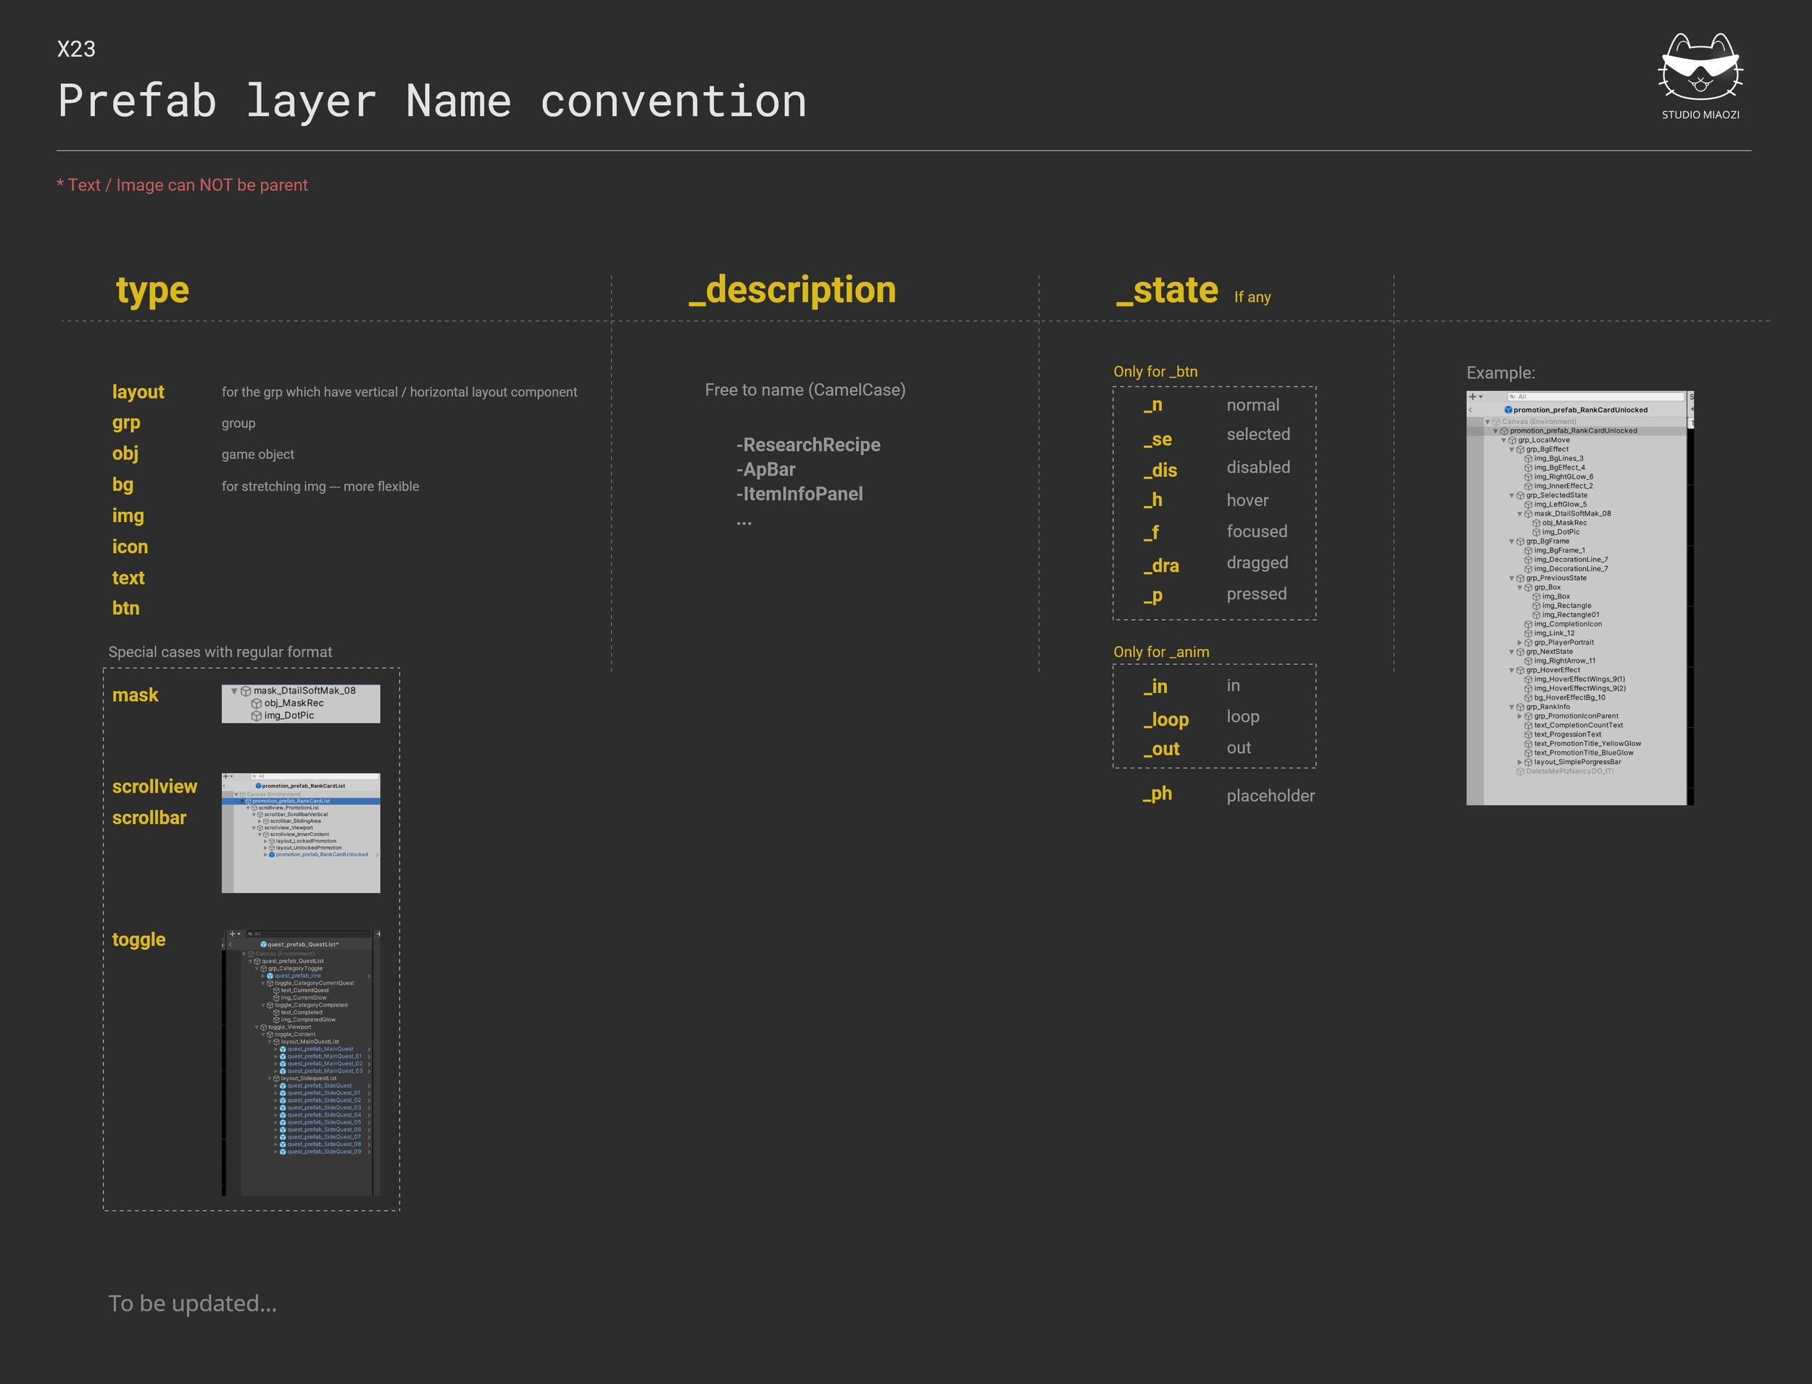Image resolution: width=1812 pixels, height=1384 pixels.
Task: Click the cube icon beside scrollview_PromotionList
Action: coord(254,808)
